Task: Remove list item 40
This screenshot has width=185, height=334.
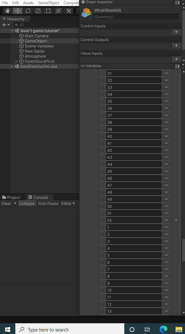Action: [x=166, y=136]
